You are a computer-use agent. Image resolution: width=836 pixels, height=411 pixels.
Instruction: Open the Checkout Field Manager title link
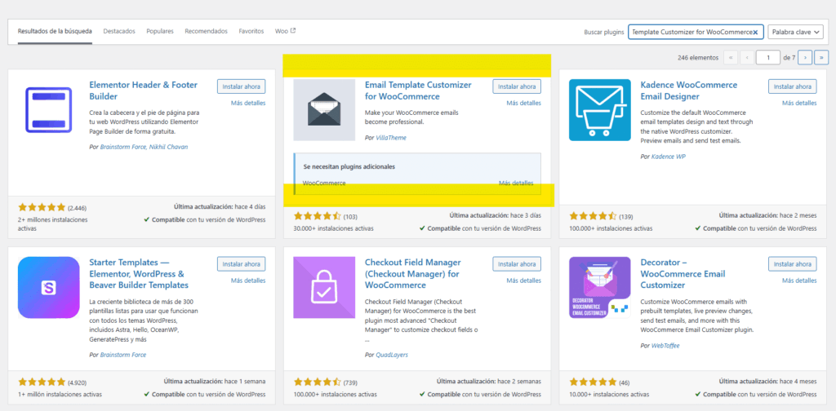coord(412,274)
